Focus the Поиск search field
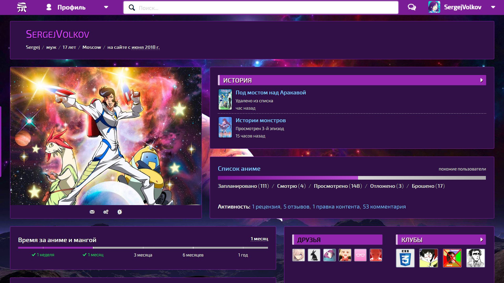The image size is (504, 283). 261,8
